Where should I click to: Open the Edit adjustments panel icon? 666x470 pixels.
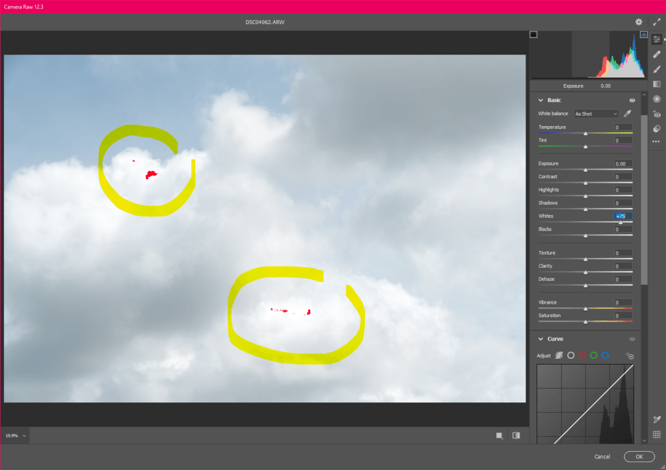point(657,40)
